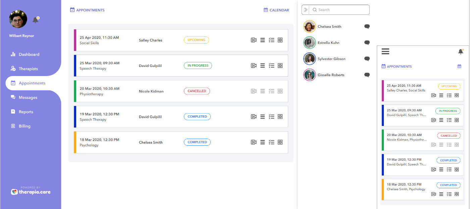Navigate to Billing in sidebar
The width and height of the screenshot is (470, 209).
coord(24,126)
